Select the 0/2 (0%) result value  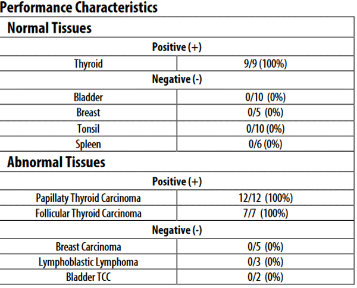tap(265, 277)
